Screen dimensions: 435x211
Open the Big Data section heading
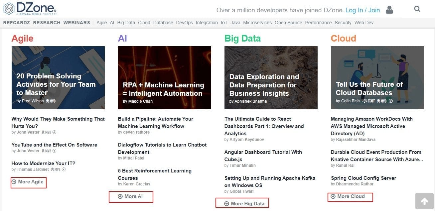point(242,39)
